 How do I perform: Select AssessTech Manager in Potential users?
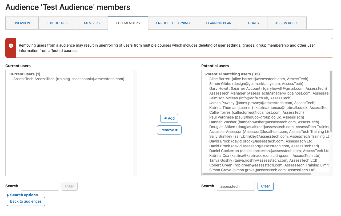tap(269, 93)
